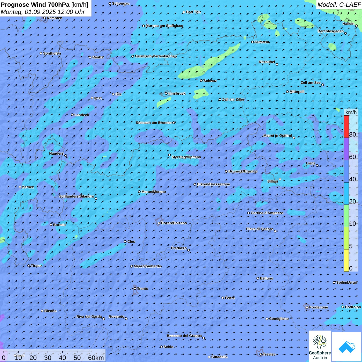Click the 'Cortina d'Ampezzo' map label

click(267, 213)
